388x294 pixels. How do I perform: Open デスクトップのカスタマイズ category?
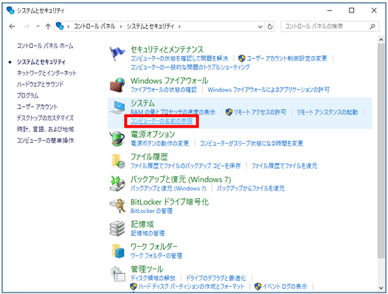click(x=45, y=118)
